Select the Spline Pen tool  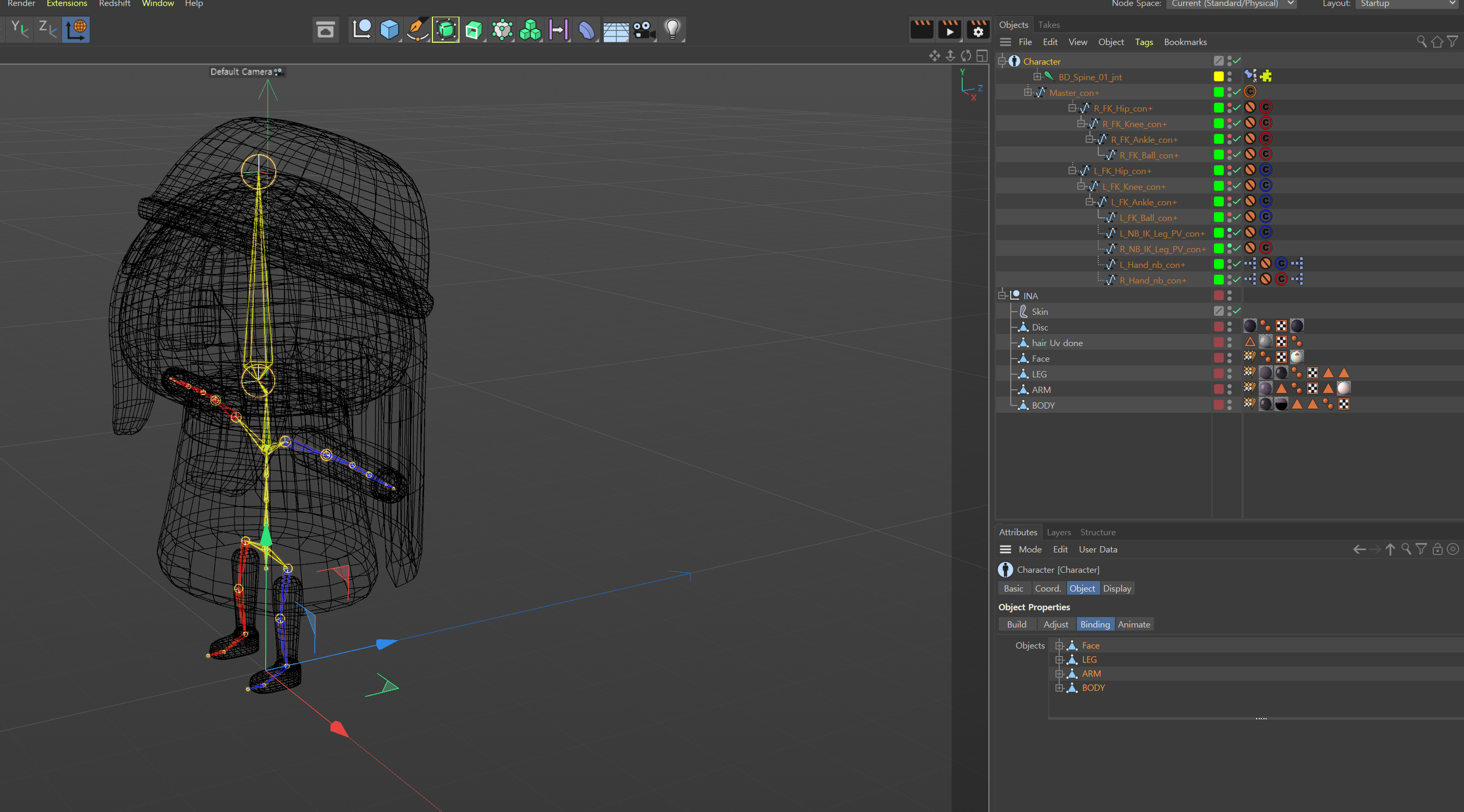click(x=418, y=30)
